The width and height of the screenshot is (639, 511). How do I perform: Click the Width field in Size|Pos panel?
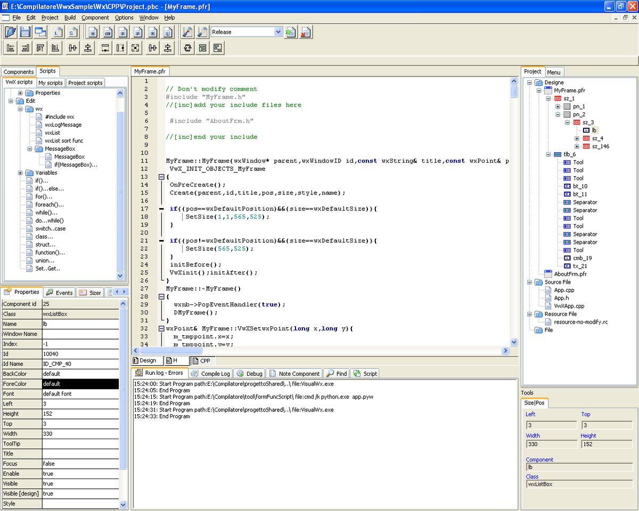tap(551, 444)
